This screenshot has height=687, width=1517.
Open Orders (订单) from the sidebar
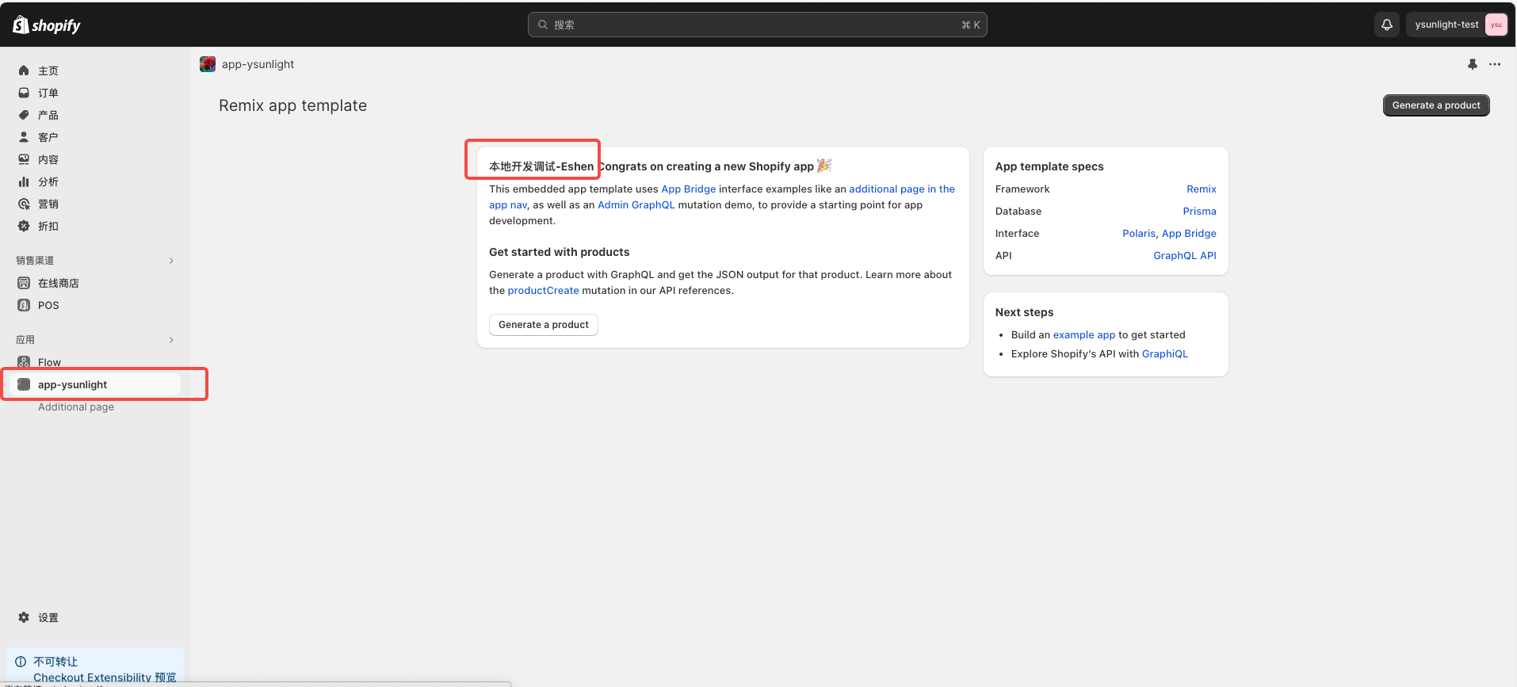coord(48,93)
